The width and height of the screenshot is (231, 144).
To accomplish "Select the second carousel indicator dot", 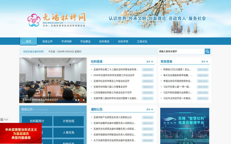I will click(79, 100).
